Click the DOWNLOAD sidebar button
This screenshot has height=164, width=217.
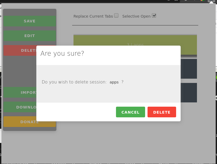click(20, 107)
